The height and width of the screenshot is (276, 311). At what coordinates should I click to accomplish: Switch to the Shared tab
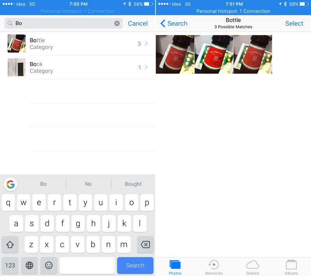tap(252, 267)
